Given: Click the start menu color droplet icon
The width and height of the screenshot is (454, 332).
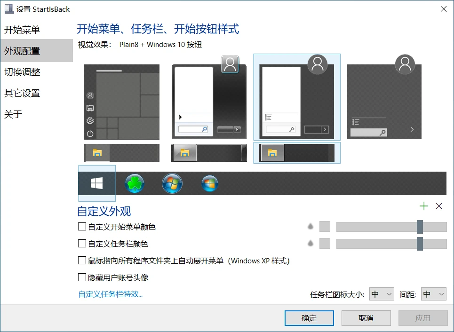Looking at the screenshot, I should 311,227.
